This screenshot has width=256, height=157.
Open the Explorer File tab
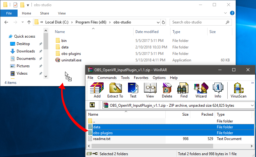9,13
